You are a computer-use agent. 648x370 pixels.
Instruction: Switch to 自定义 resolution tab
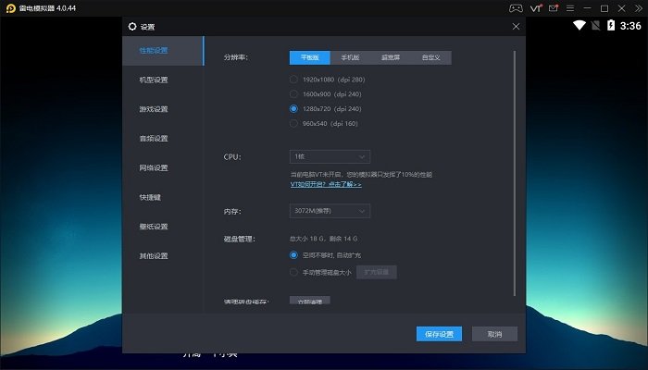(431, 57)
